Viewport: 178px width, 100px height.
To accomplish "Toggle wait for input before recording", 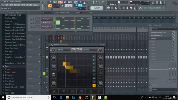I will click(55, 2).
